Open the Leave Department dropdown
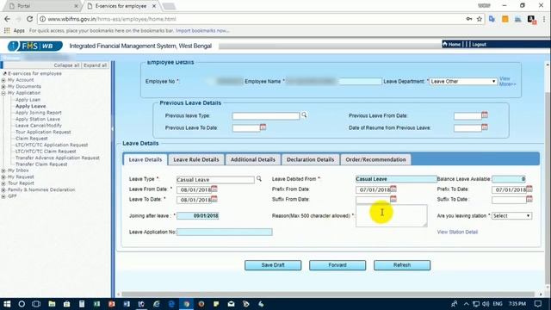The width and height of the screenshot is (551, 310). pos(463,81)
